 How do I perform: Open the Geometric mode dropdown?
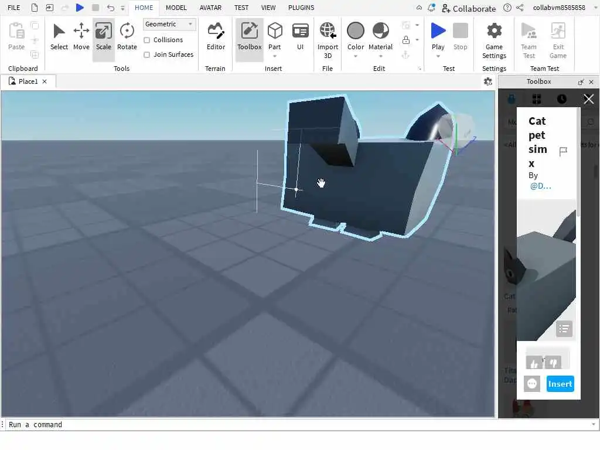[x=169, y=24]
